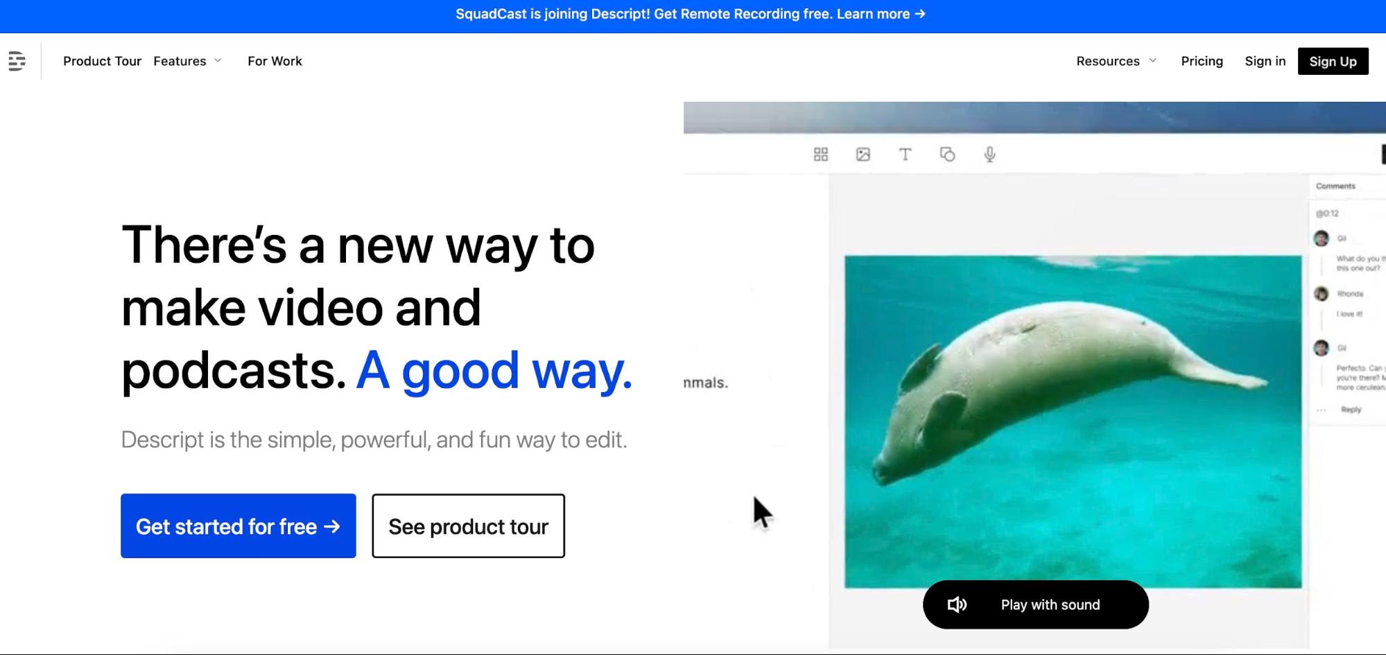Open the For Work page

pyautogui.click(x=275, y=61)
